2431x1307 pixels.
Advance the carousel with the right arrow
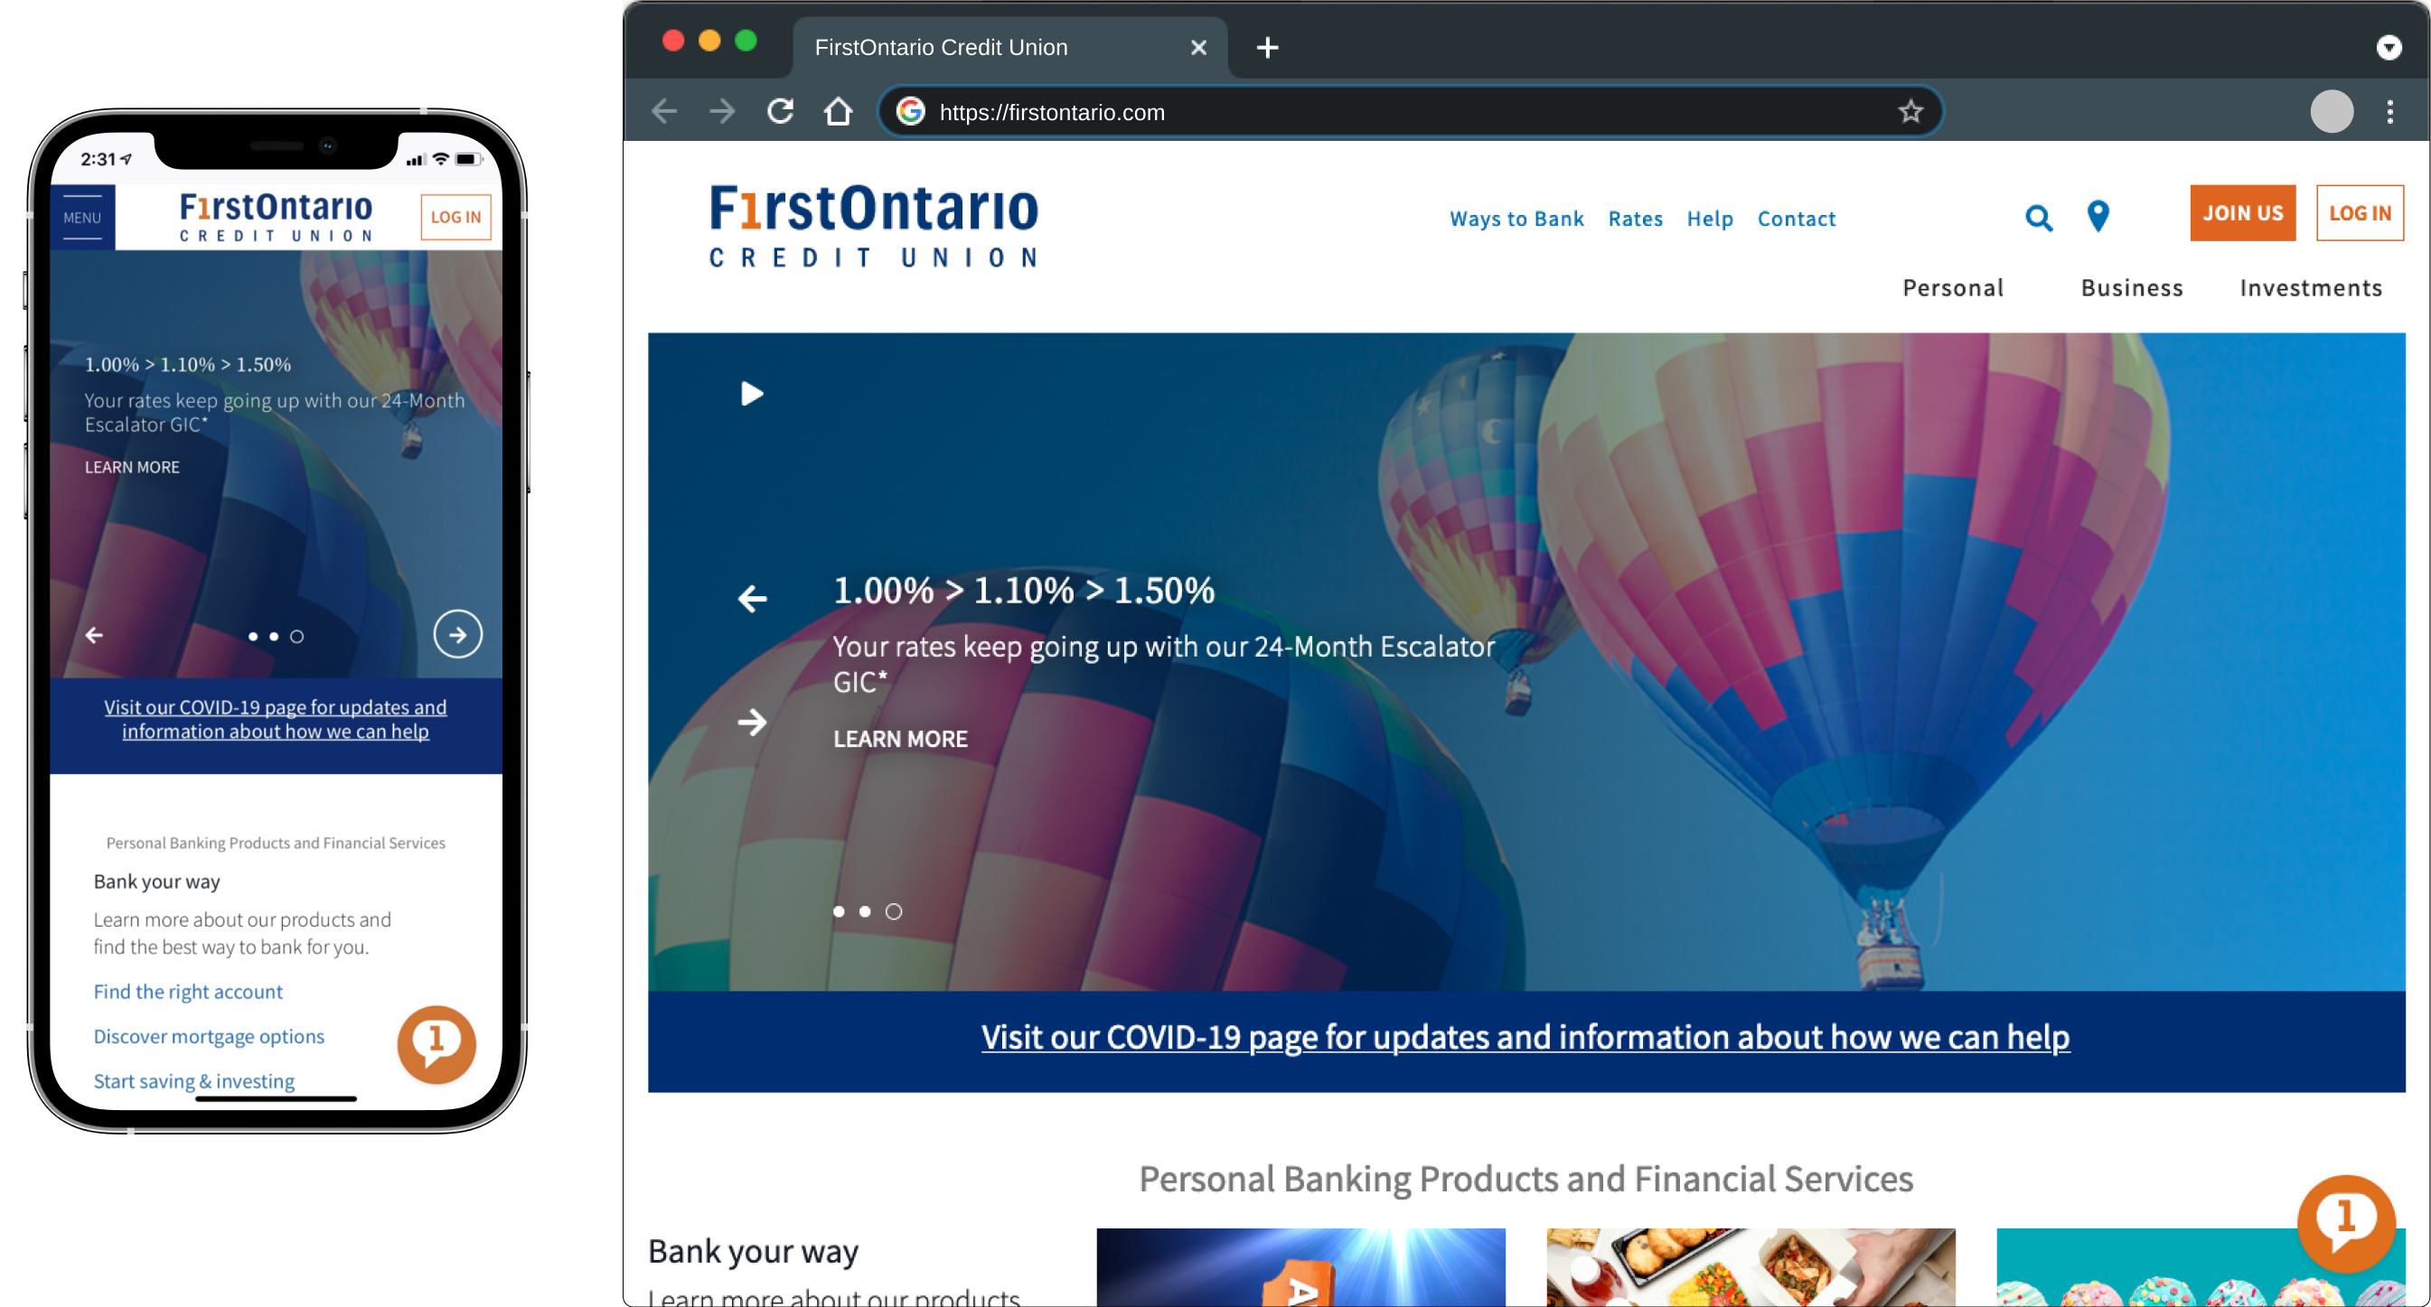pyautogui.click(x=457, y=634)
